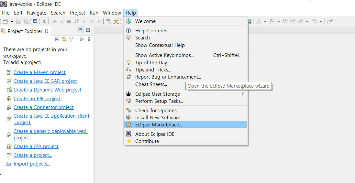
Task: Select Tips and Tricks entry
Action: click(x=186, y=70)
